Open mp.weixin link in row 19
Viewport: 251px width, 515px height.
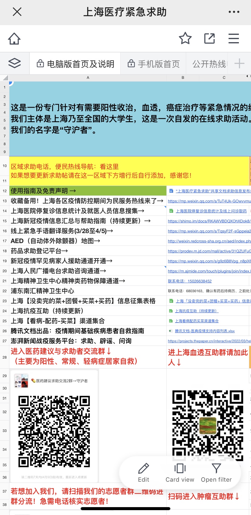tap(209, 261)
